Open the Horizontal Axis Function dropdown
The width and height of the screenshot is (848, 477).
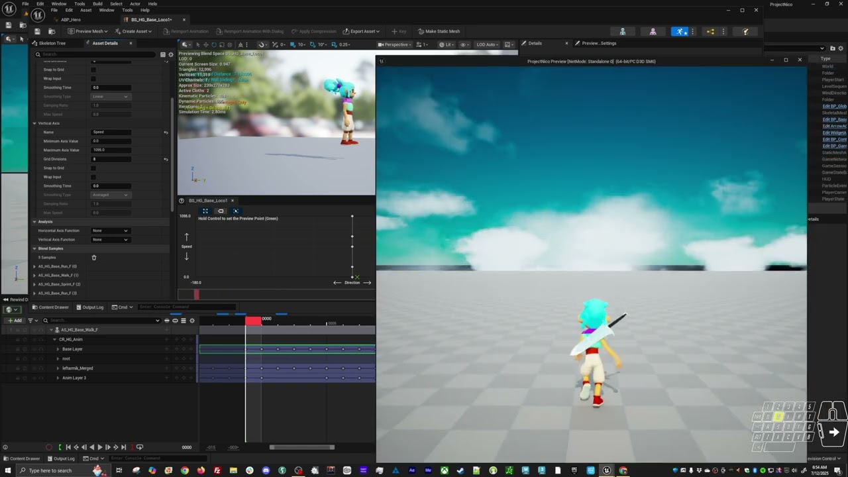(111, 231)
